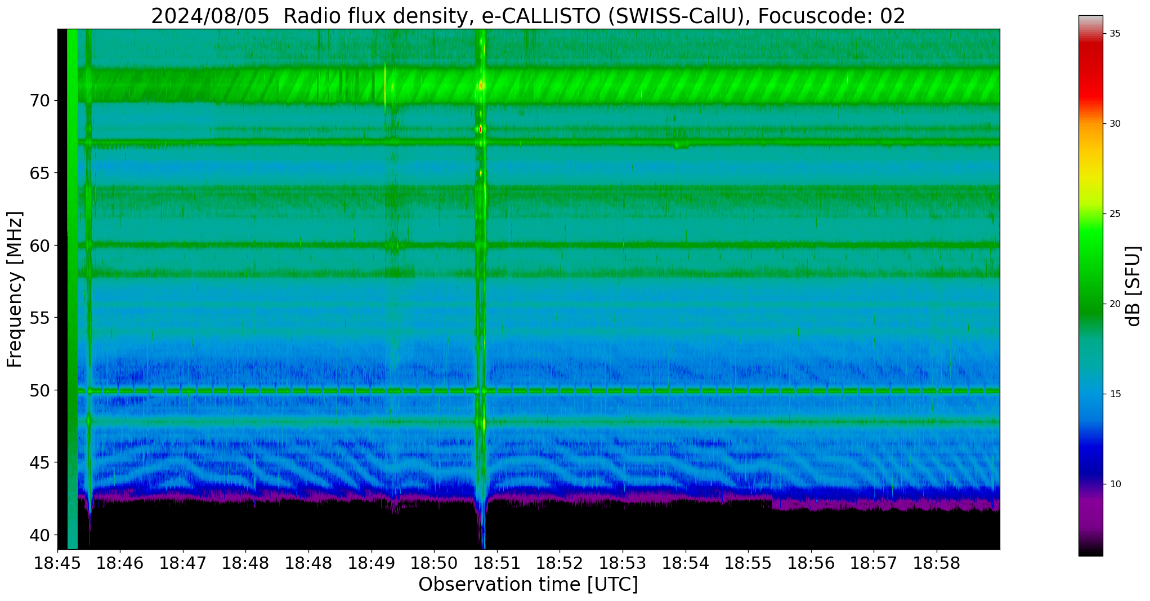Viewport: 1150px width, 601px height.
Task: Click the 18:55 time tick label
Action: (748, 563)
